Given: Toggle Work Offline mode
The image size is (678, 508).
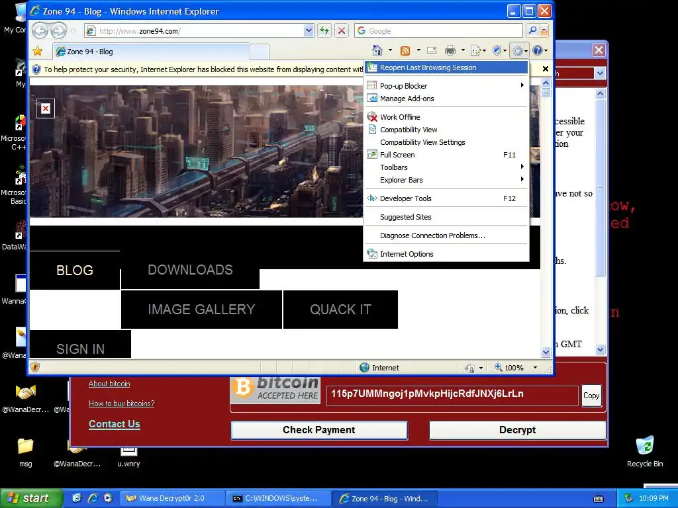Looking at the screenshot, I should coord(446,117).
